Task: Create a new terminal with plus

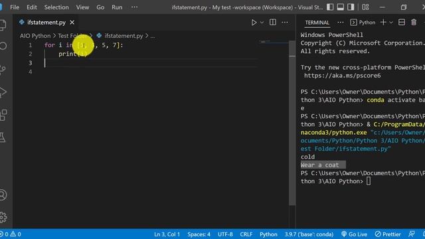Action: (x=383, y=22)
